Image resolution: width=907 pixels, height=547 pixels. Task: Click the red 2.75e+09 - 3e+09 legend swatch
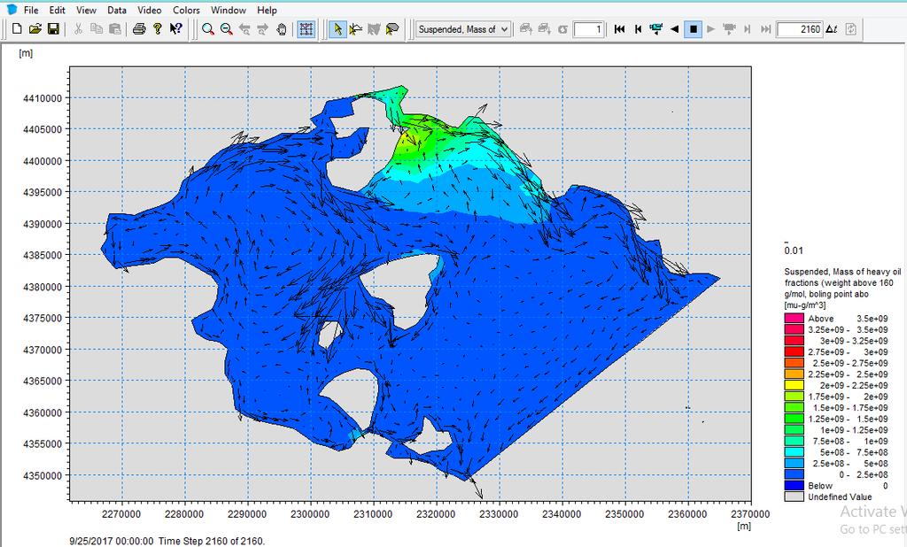point(795,351)
